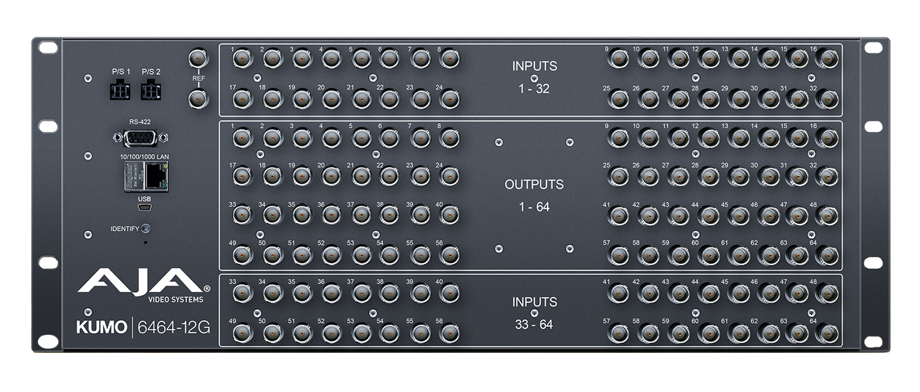Select Input 9 BNC in Inputs 1-32 section
The height and width of the screenshot is (392, 920).
[619, 59]
